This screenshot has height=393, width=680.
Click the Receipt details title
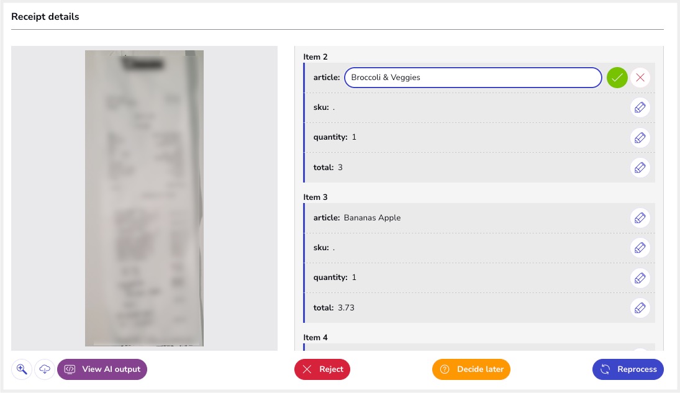tap(45, 17)
